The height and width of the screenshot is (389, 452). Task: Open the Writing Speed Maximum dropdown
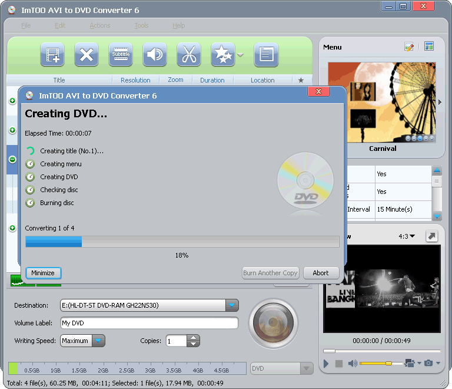pyautogui.click(x=98, y=341)
